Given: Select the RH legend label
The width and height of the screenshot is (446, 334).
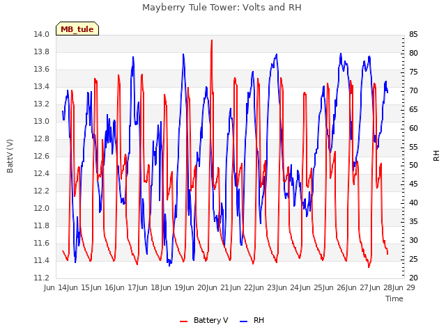Looking at the screenshot, I should tap(259, 320).
